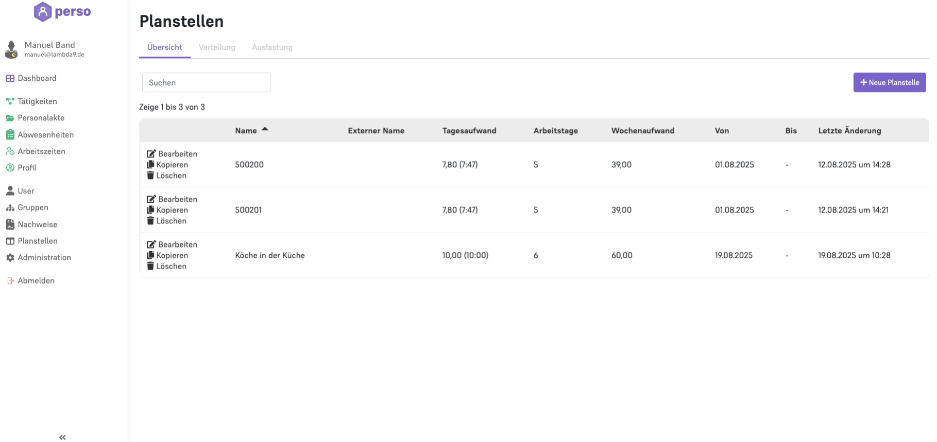Image resolution: width=937 pixels, height=442 pixels.
Task: Collapse the sidebar with double chevron
Action: coord(62,437)
